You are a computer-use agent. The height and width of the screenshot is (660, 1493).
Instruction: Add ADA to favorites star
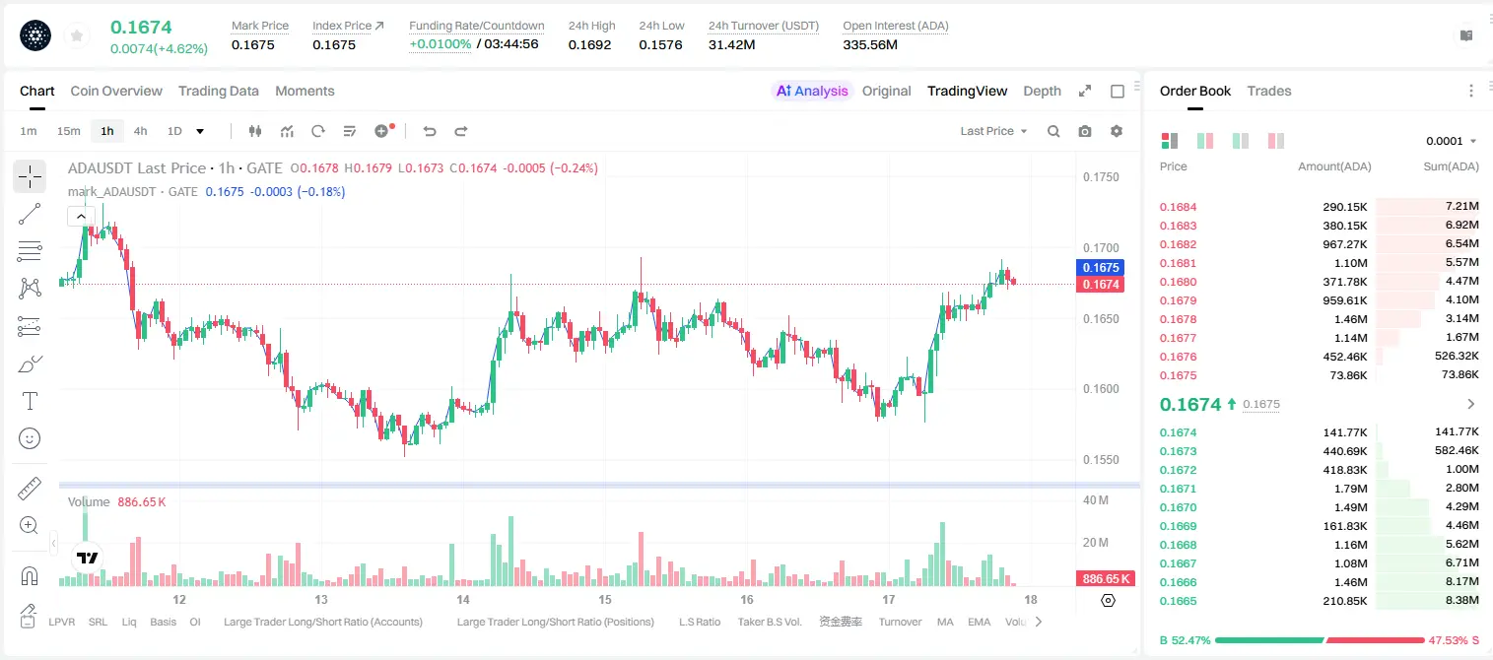coord(77,36)
